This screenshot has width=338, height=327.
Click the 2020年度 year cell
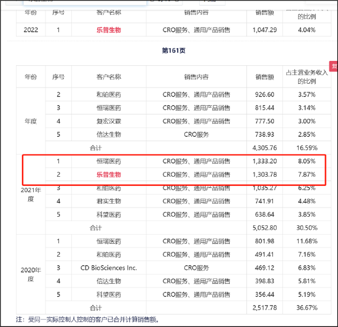[31, 274]
